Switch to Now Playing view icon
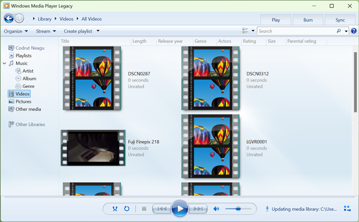This screenshot has width=359, height=222. [347, 209]
